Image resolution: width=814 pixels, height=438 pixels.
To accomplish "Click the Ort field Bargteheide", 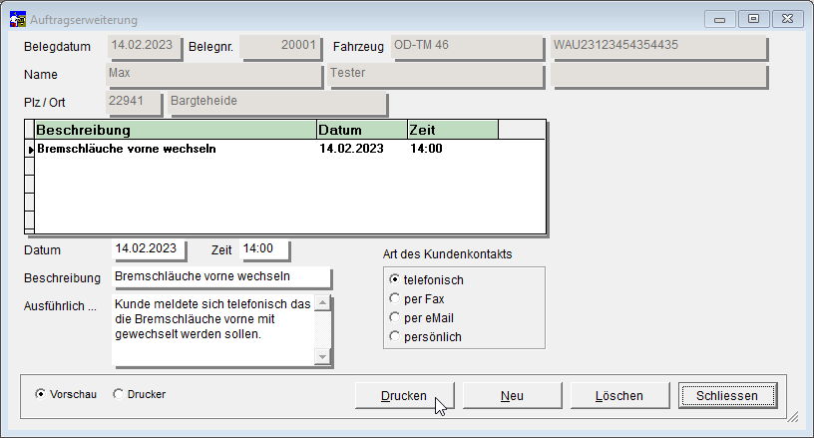I will click(x=277, y=102).
